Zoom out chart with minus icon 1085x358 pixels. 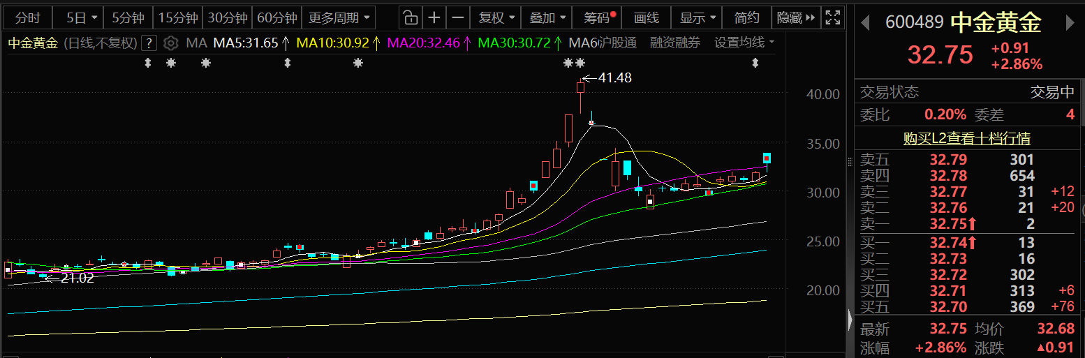tap(457, 17)
